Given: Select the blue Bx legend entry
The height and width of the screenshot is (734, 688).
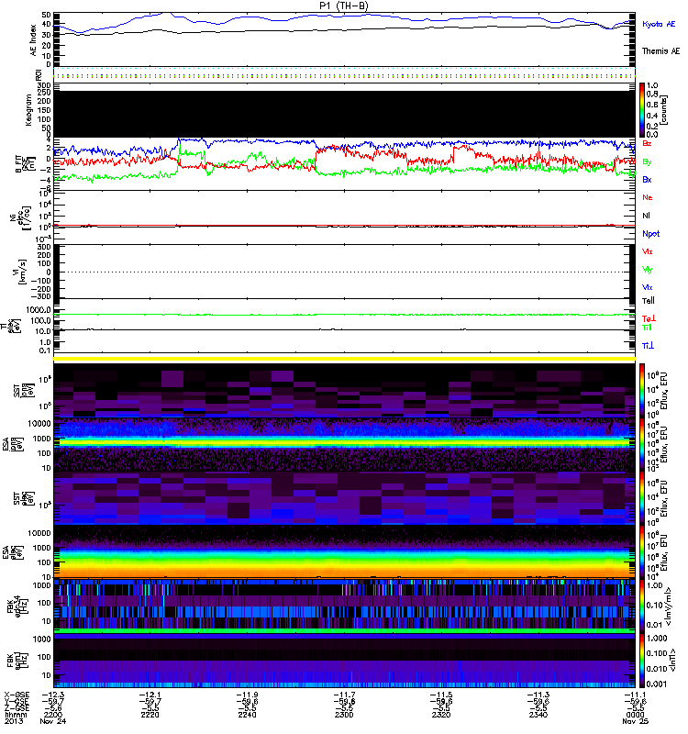Looking at the screenshot, I should tap(648, 180).
